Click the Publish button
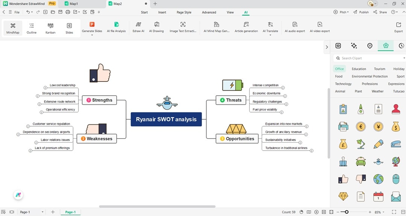The height and width of the screenshot is (216, 406). pyautogui.click(x=361, y=12)
